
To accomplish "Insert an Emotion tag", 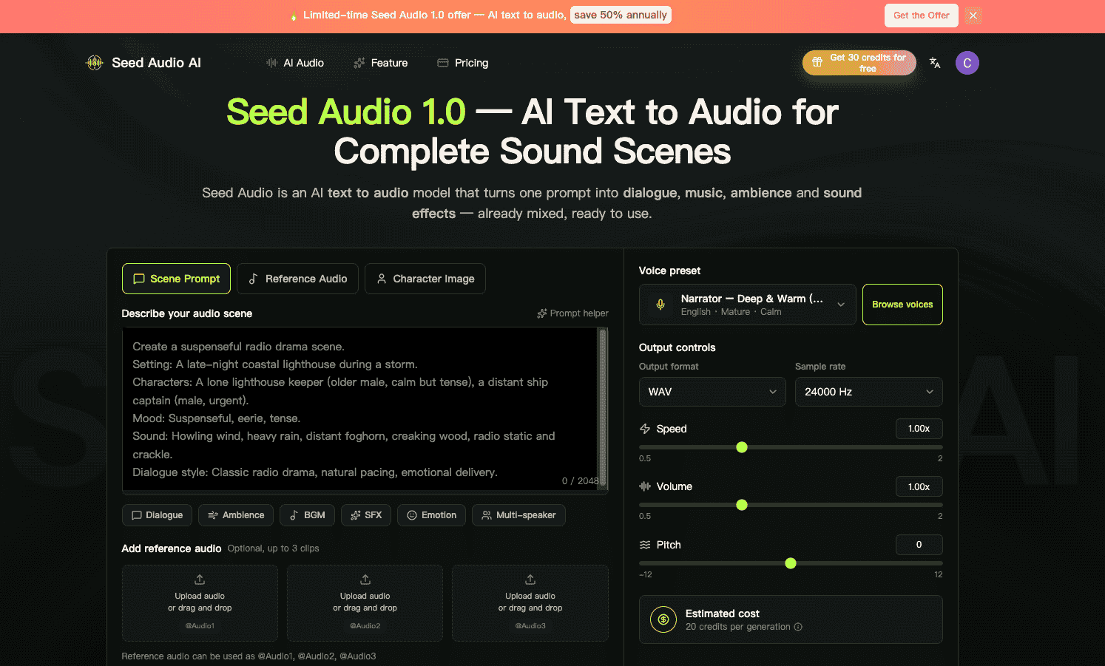I will point(431,515).
